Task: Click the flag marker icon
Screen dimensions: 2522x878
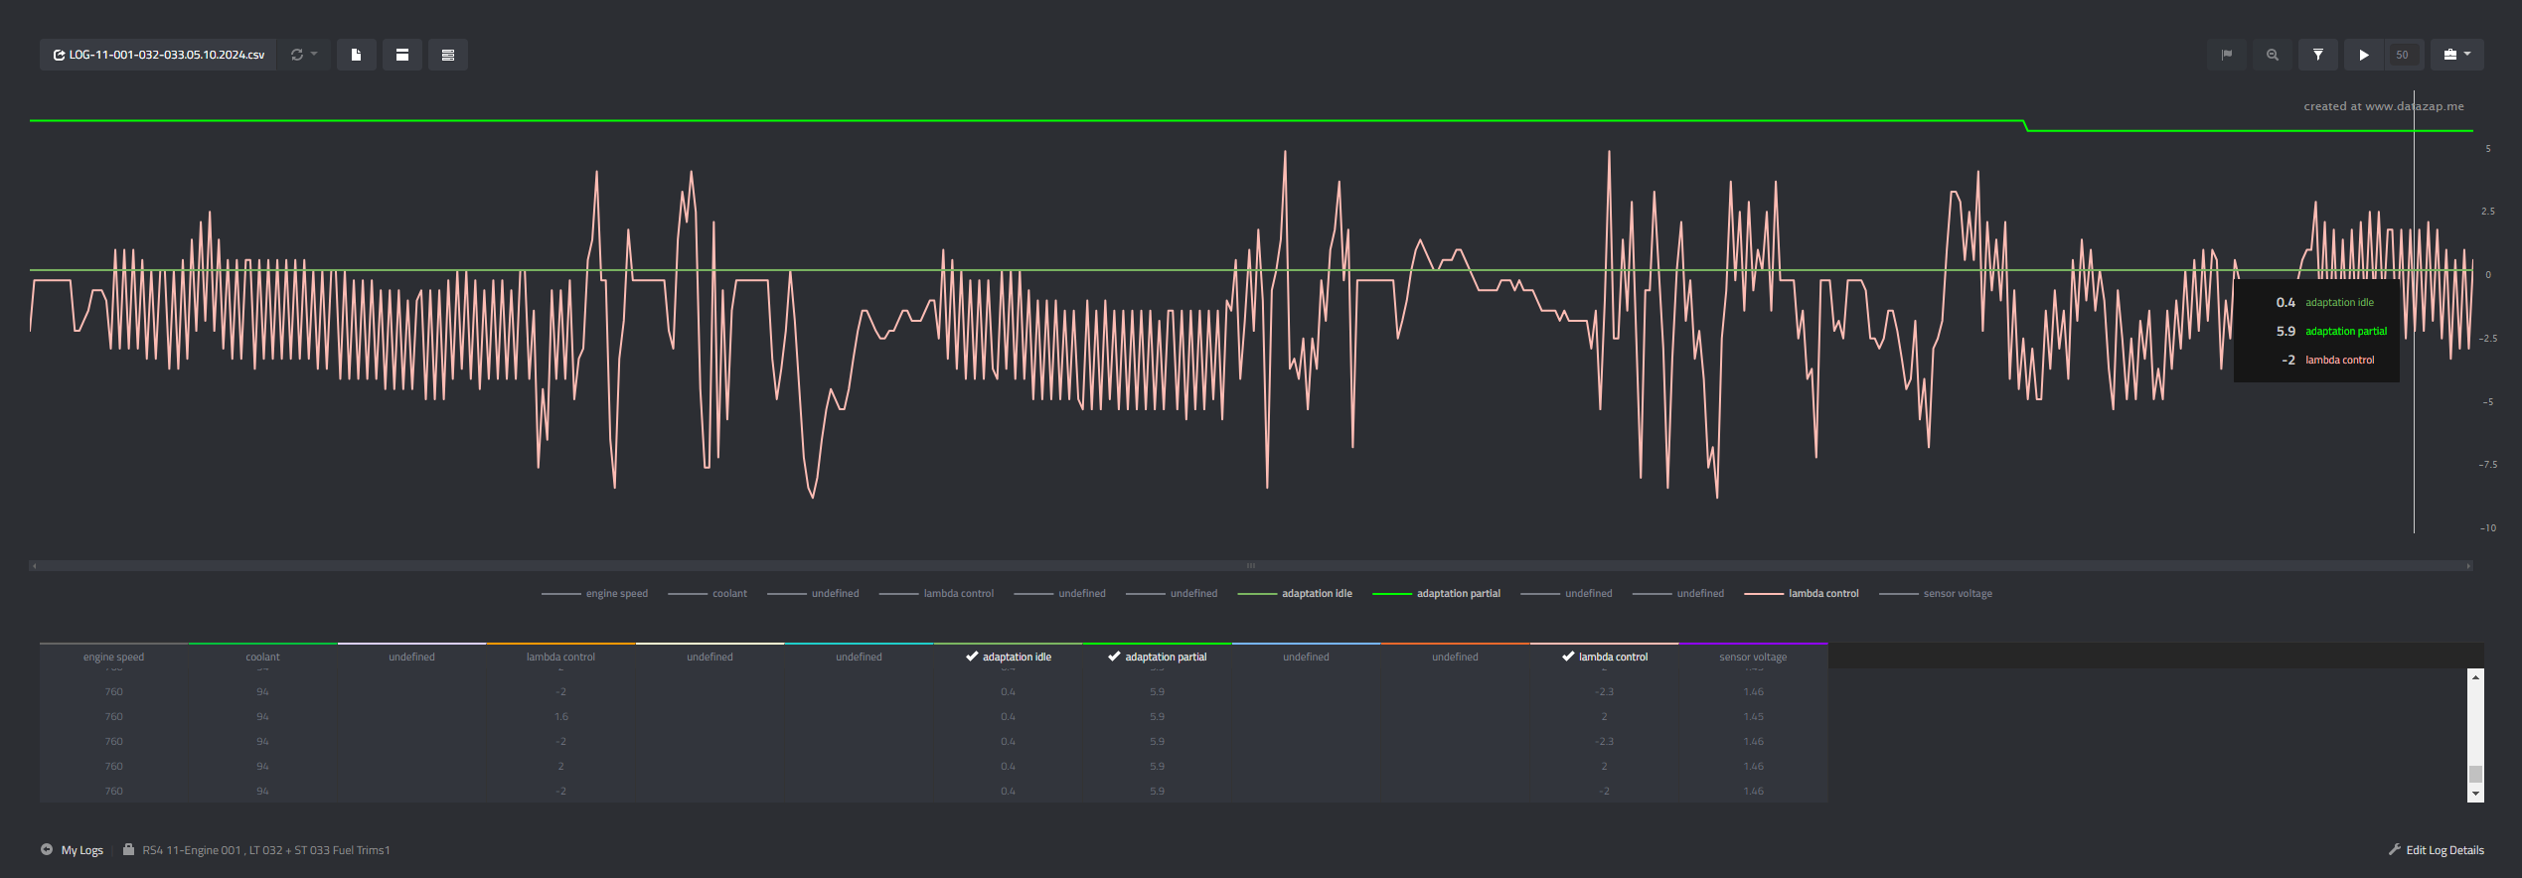Action: (2227, 55)
